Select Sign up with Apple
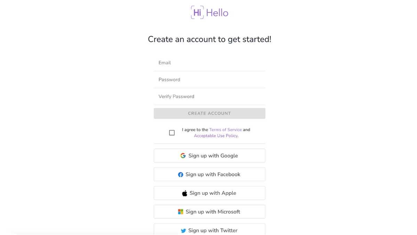The height and width of the screenshot is (235, 417). 209,193
